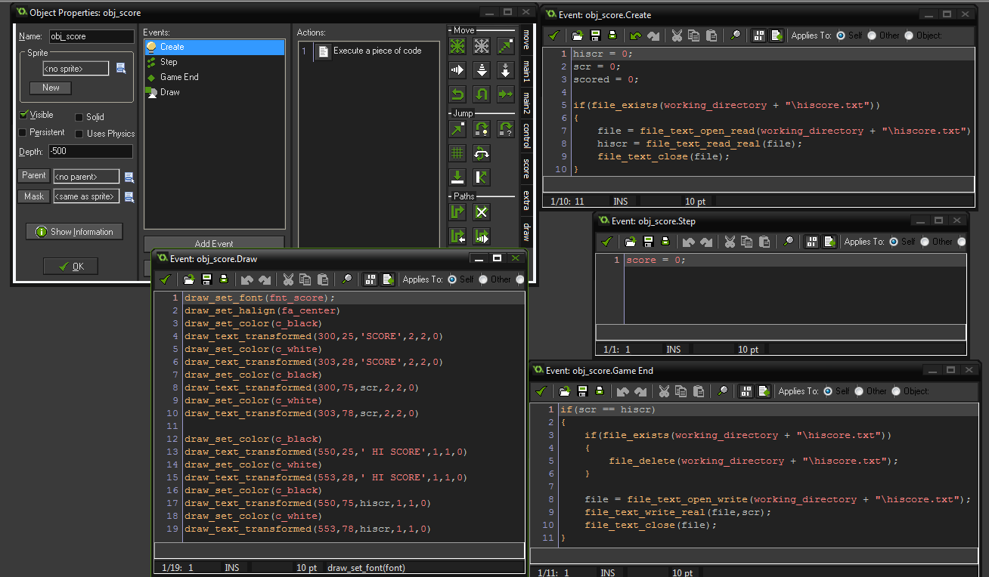This screenshot has height=577, width=989.
Task: Open the mask selection menu icon
Action: coord(129,197)
